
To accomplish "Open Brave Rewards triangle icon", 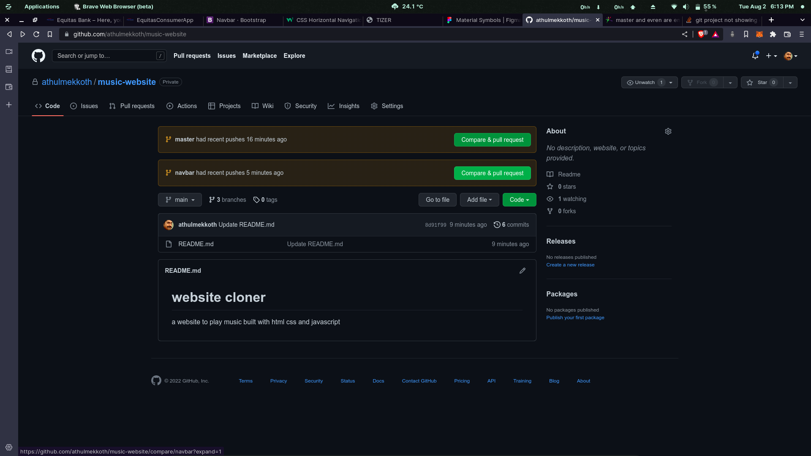I will (716, 34).
